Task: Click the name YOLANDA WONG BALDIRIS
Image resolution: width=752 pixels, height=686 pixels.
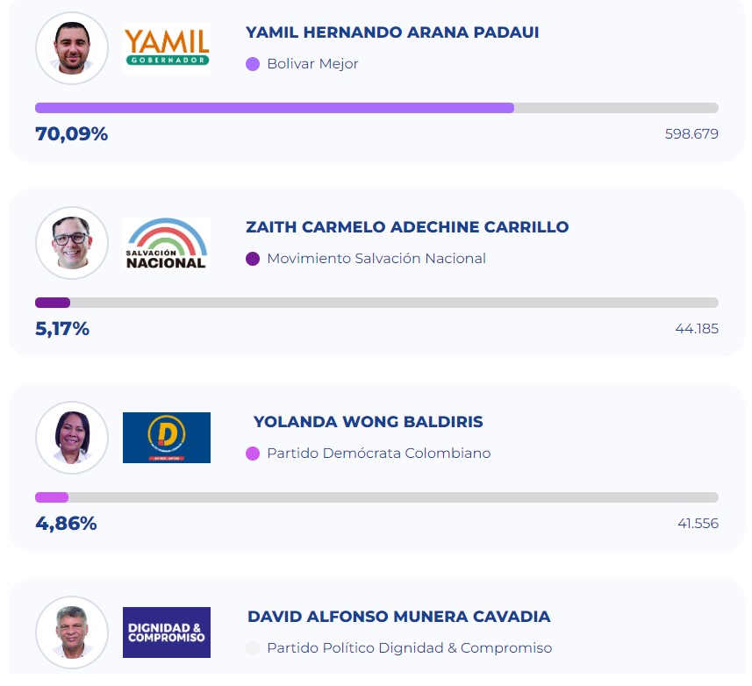Action: click(x=368, y=421)
